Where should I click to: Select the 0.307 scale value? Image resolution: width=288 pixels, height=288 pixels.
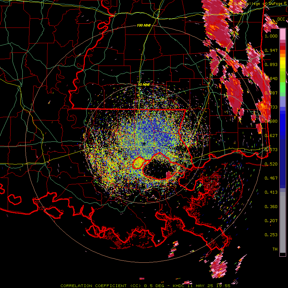(x=271, y=221)
